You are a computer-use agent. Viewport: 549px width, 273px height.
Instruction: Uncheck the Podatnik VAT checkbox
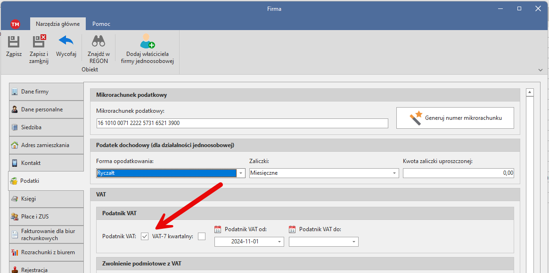145,236
